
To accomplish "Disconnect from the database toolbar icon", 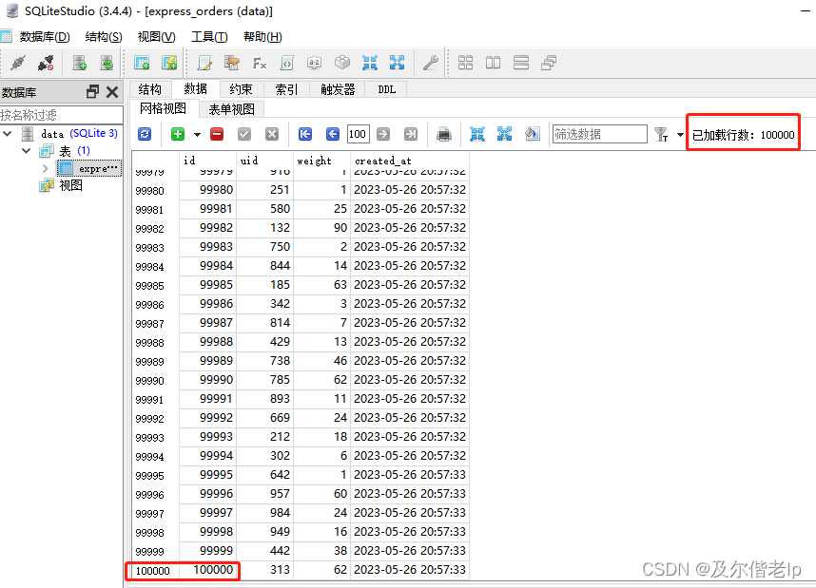I will point(46,63).
